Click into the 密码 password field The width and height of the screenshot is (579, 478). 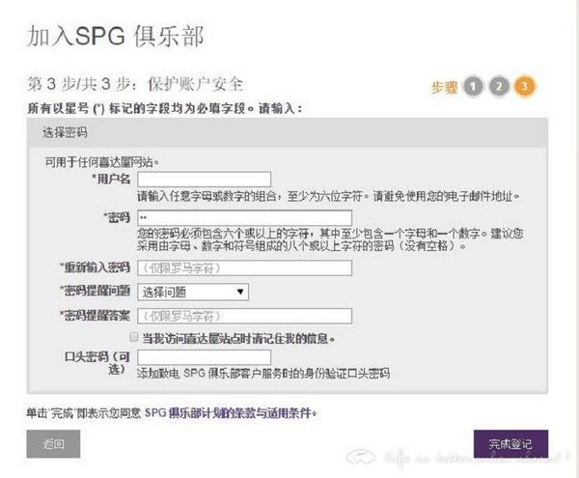(244, 218)
